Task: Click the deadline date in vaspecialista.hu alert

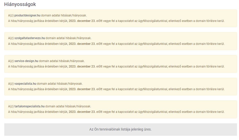Action: pyautogui.click(x=82, y=89)
